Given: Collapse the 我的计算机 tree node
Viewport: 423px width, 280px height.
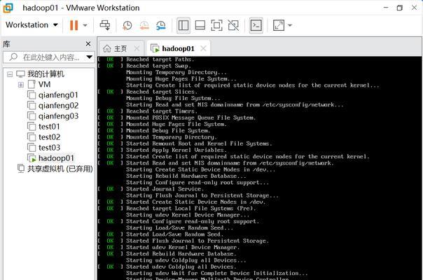Looking at the screenshot, I should pos(10,74).
